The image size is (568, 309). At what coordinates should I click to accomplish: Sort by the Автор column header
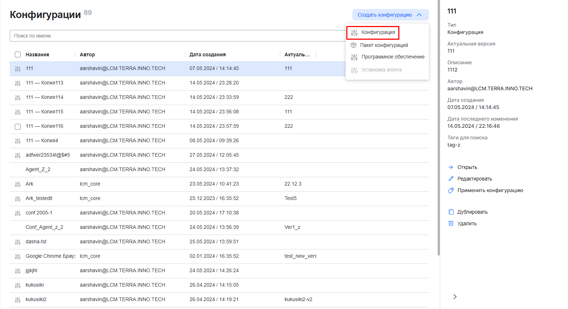[87, 55]
